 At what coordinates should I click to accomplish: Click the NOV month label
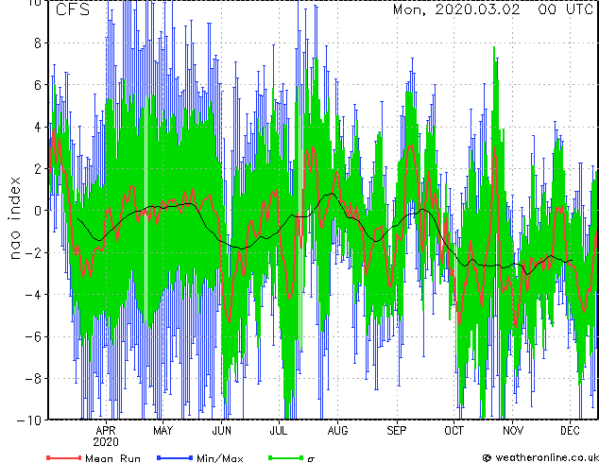coord(513,431)
